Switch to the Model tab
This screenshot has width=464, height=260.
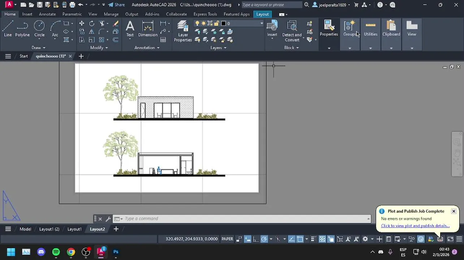25,229
